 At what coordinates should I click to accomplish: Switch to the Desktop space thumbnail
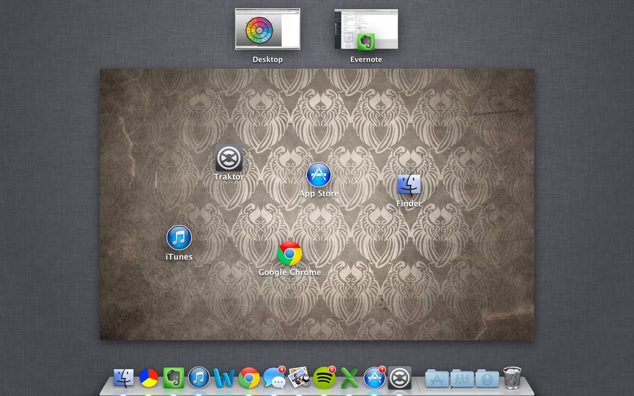[x=268, y=29]
